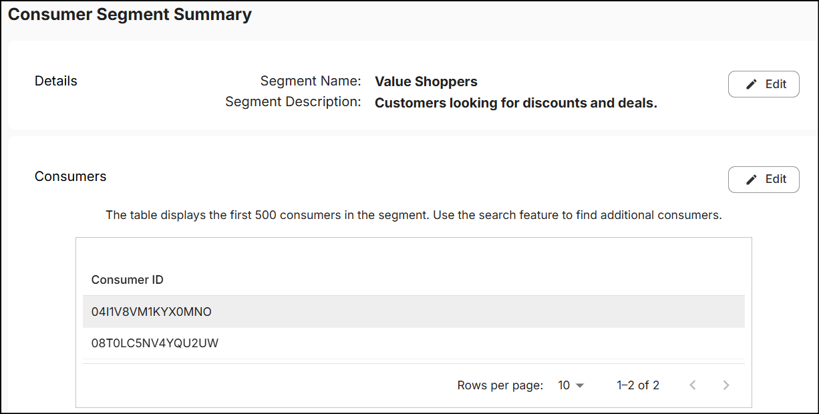The width and height of the screenshot is (819, 414).
Task: Click the Consumer ID column header
Action: point(127,280)
